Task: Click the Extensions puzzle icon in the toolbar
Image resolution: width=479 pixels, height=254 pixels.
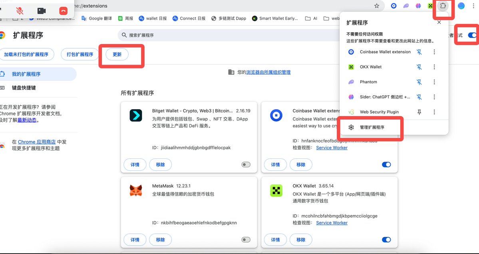Action: point(443,6)
